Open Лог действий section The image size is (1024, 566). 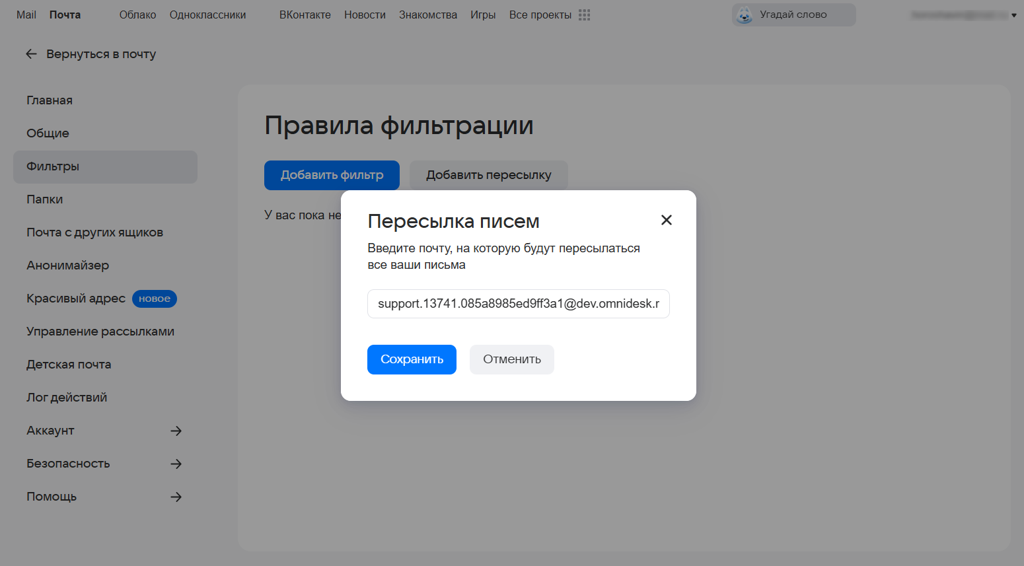click(x=67, y=398)
